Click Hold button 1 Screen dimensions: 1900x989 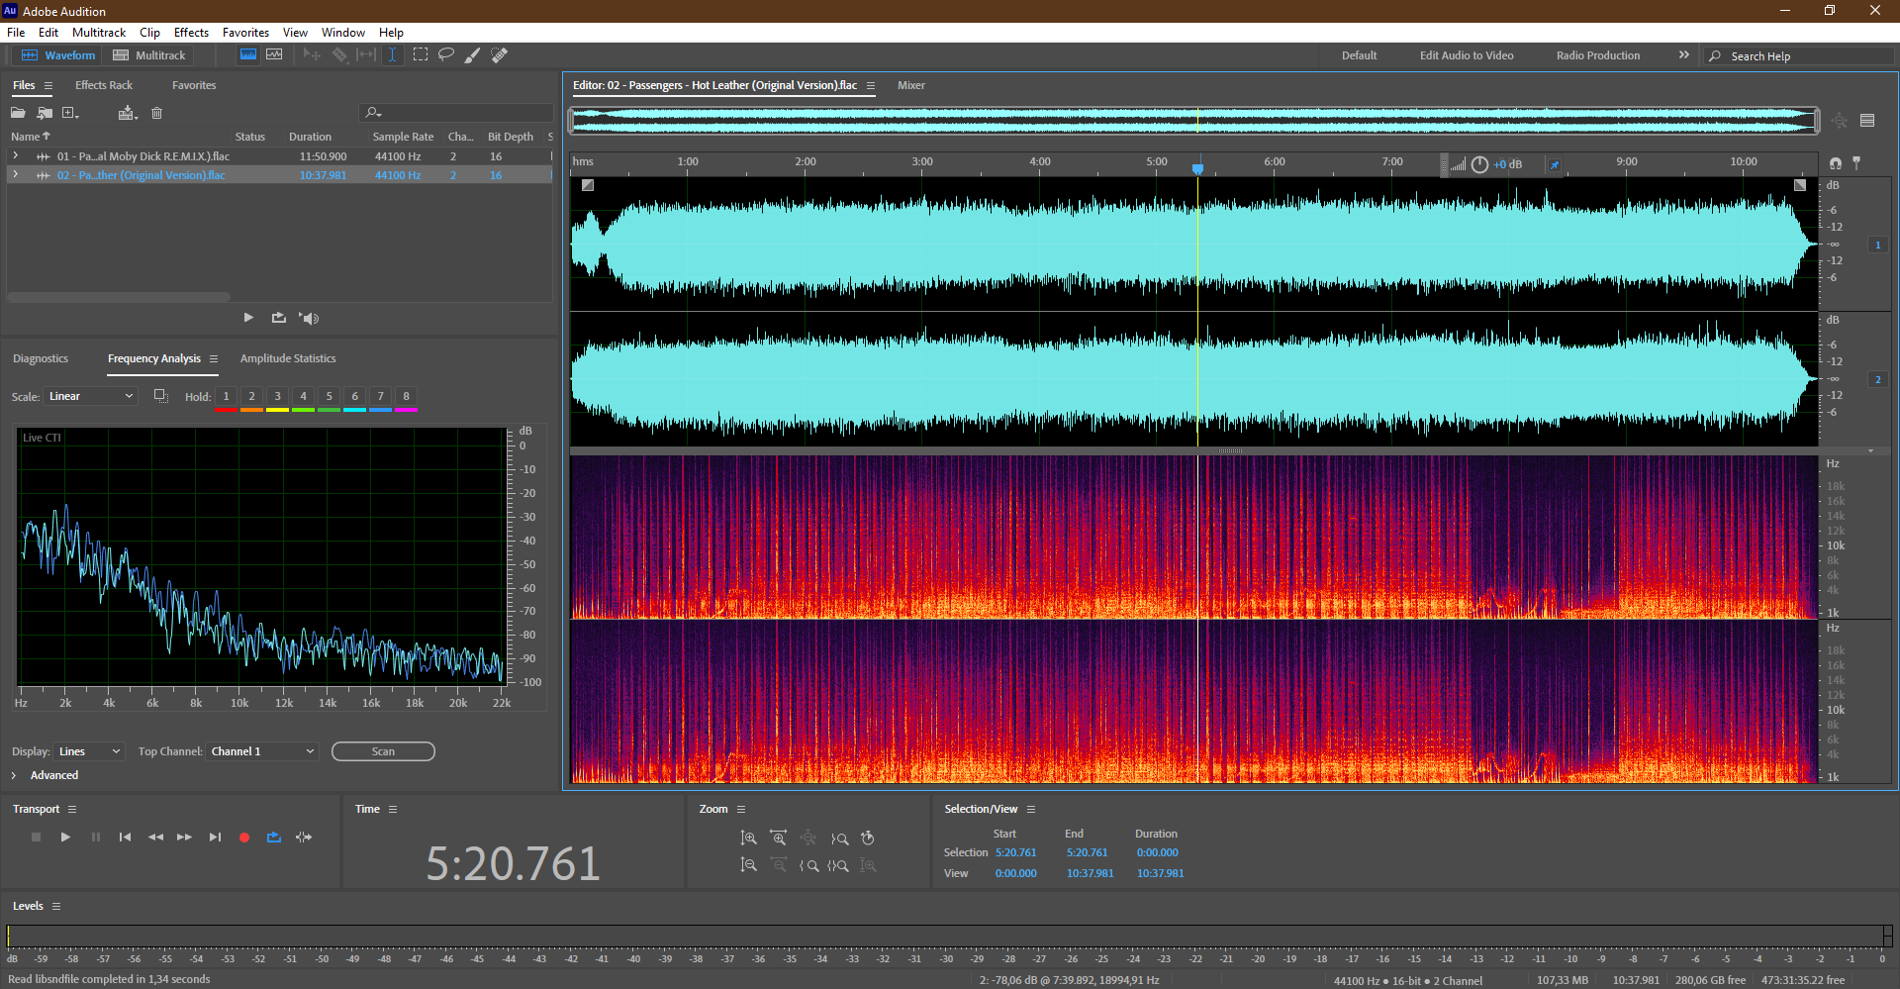tap(226, 396)
